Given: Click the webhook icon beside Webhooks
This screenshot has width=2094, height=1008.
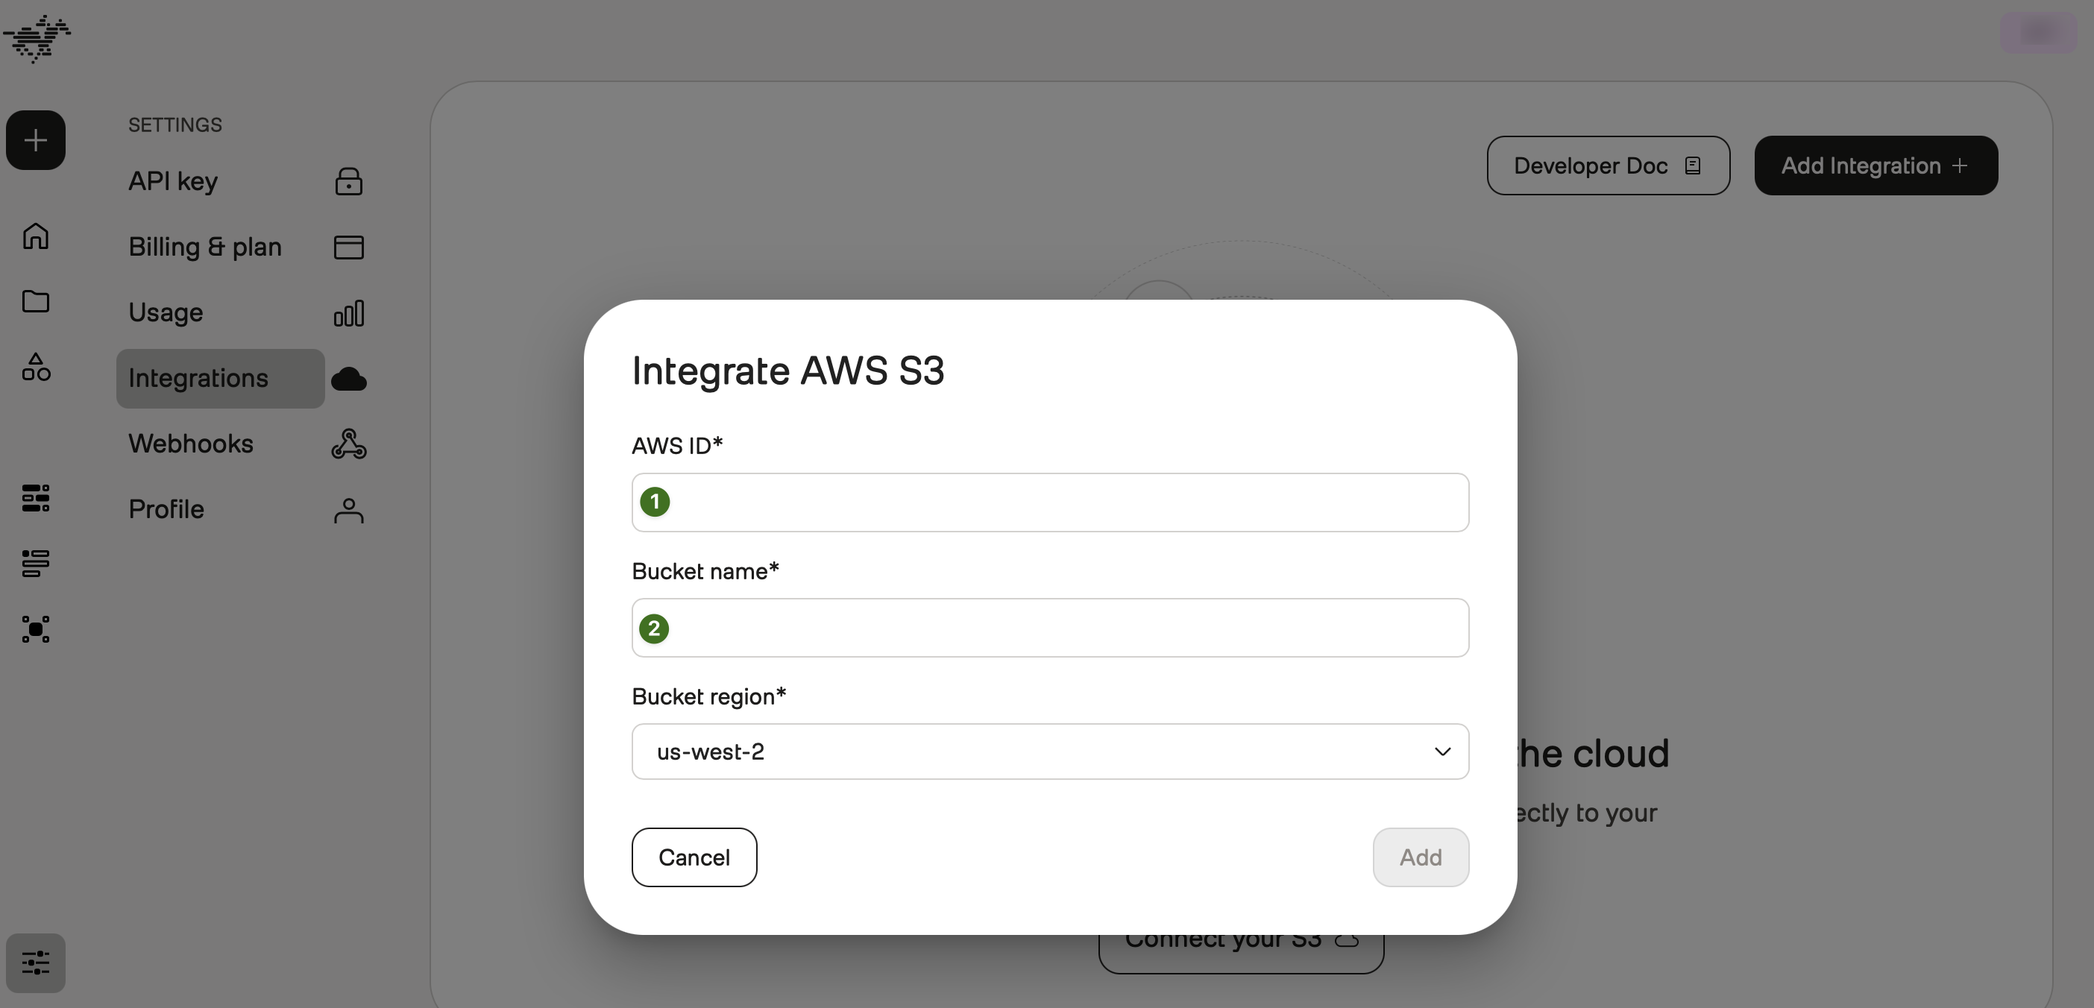Looking at the screenshot, I should (349, 444).
